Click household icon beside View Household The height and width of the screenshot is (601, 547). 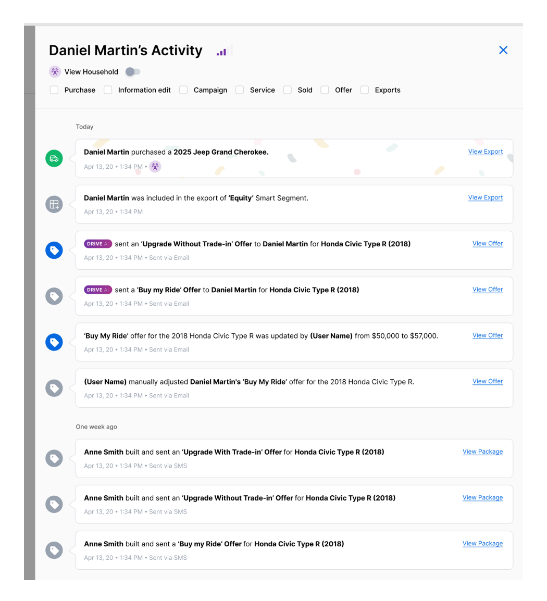55,72
